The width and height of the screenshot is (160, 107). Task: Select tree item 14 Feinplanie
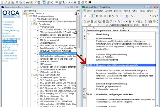pos(46,64)
